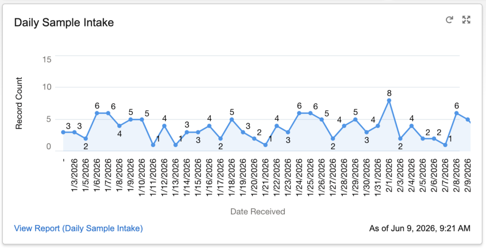Click the 1/25/2026 axis date label
Viewport: 486px width, 248px height.
pyautogui.click(x=310, y=177)
